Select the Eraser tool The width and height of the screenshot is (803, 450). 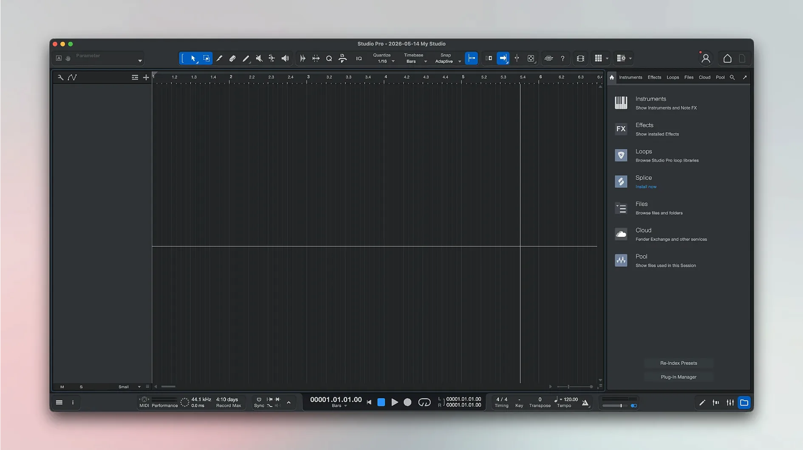(x=232, y=59)
